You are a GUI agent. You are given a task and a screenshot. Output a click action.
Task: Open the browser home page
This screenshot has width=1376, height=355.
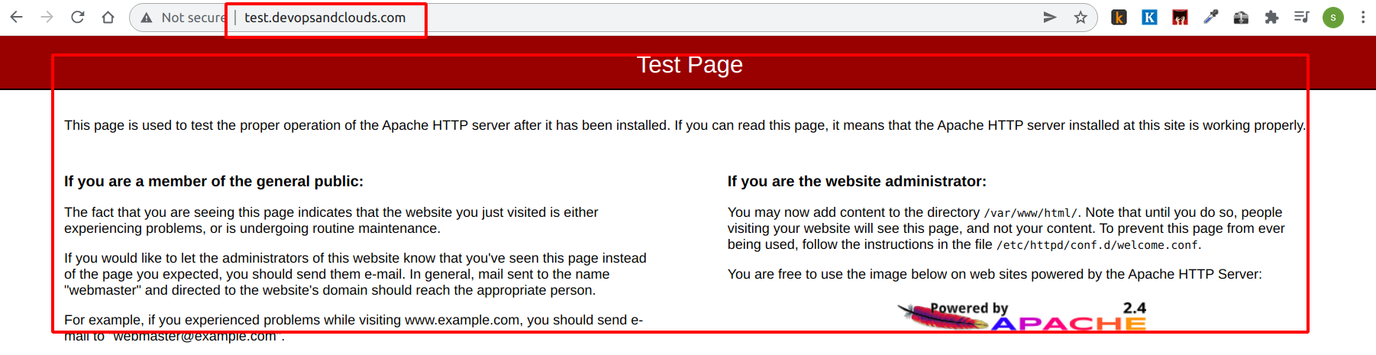(108, 17)
